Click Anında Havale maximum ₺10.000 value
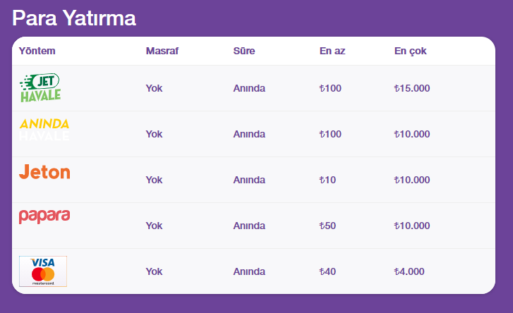Screen dimensions: 513x313 coord(412,134)
